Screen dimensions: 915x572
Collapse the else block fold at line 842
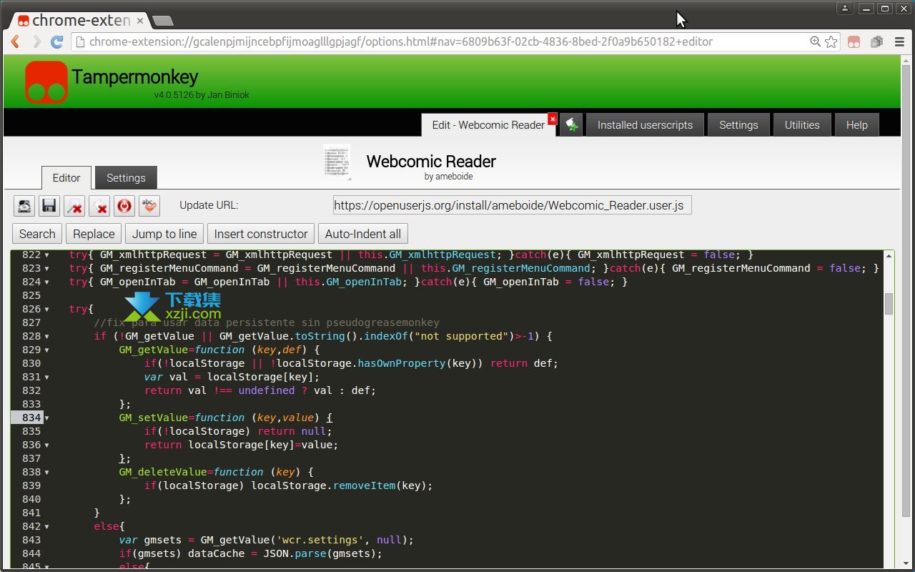47,527
